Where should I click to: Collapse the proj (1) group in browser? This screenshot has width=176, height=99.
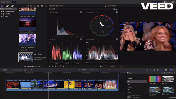[x=19, y=50]
